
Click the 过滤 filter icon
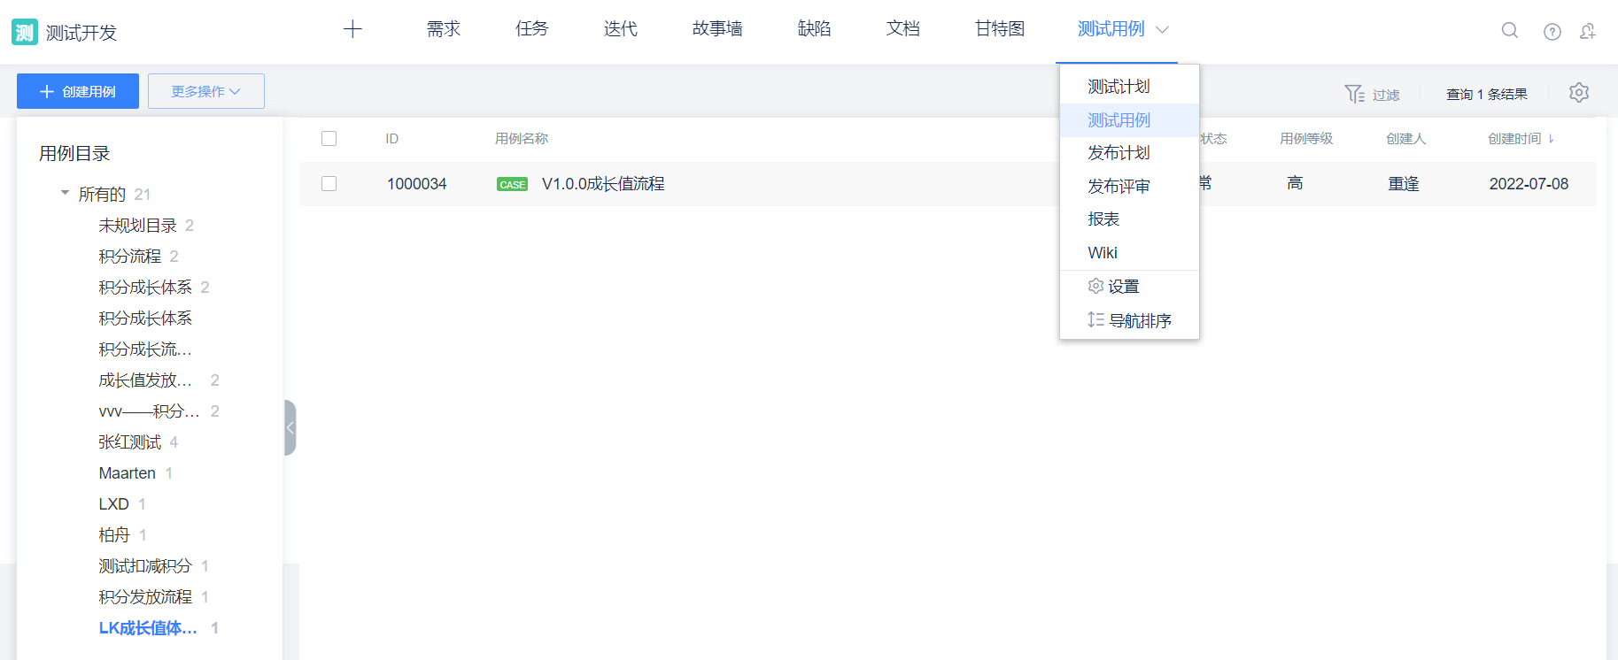[1354, 94]
